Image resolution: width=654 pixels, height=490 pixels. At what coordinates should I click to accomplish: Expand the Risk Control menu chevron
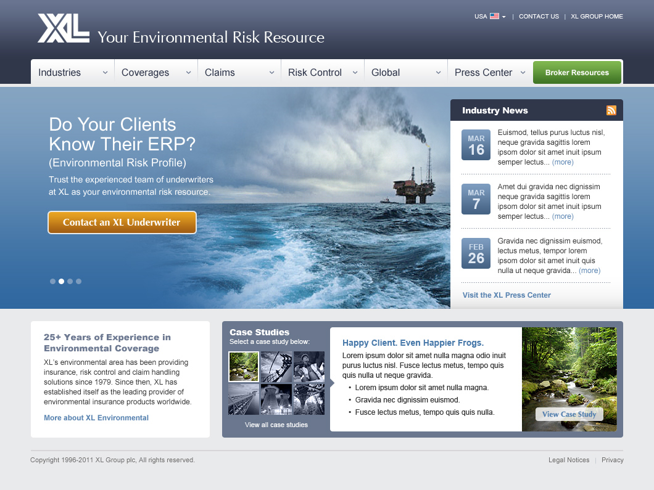[x=355, y=73]
